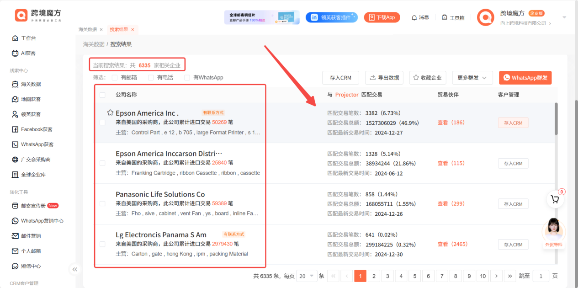Open 海关数据 sidebar icon
578x288 pixels.
click(x=15, y=84)
